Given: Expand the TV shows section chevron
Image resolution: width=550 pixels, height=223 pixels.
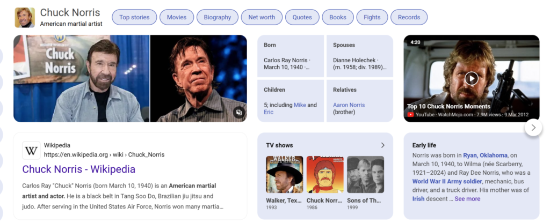Looking at the screenshot, I should (x=382, y=145).
